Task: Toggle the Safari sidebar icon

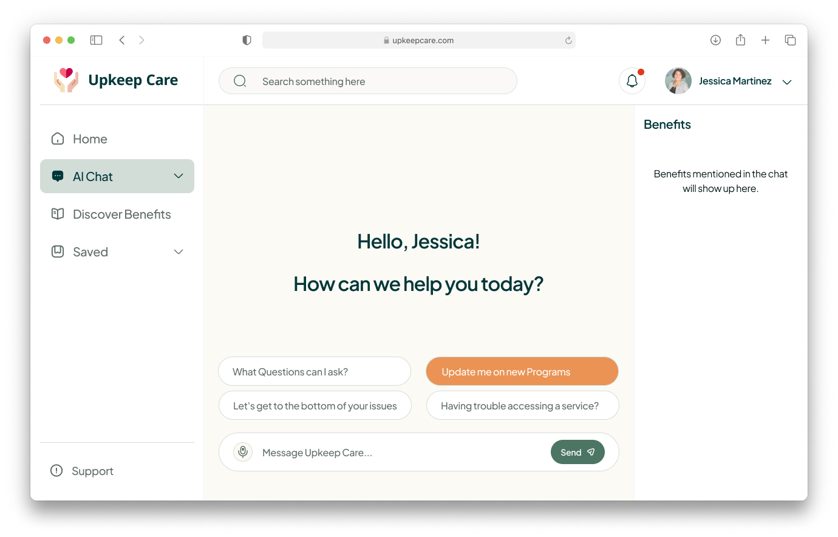Action: [x=96, y=40]
